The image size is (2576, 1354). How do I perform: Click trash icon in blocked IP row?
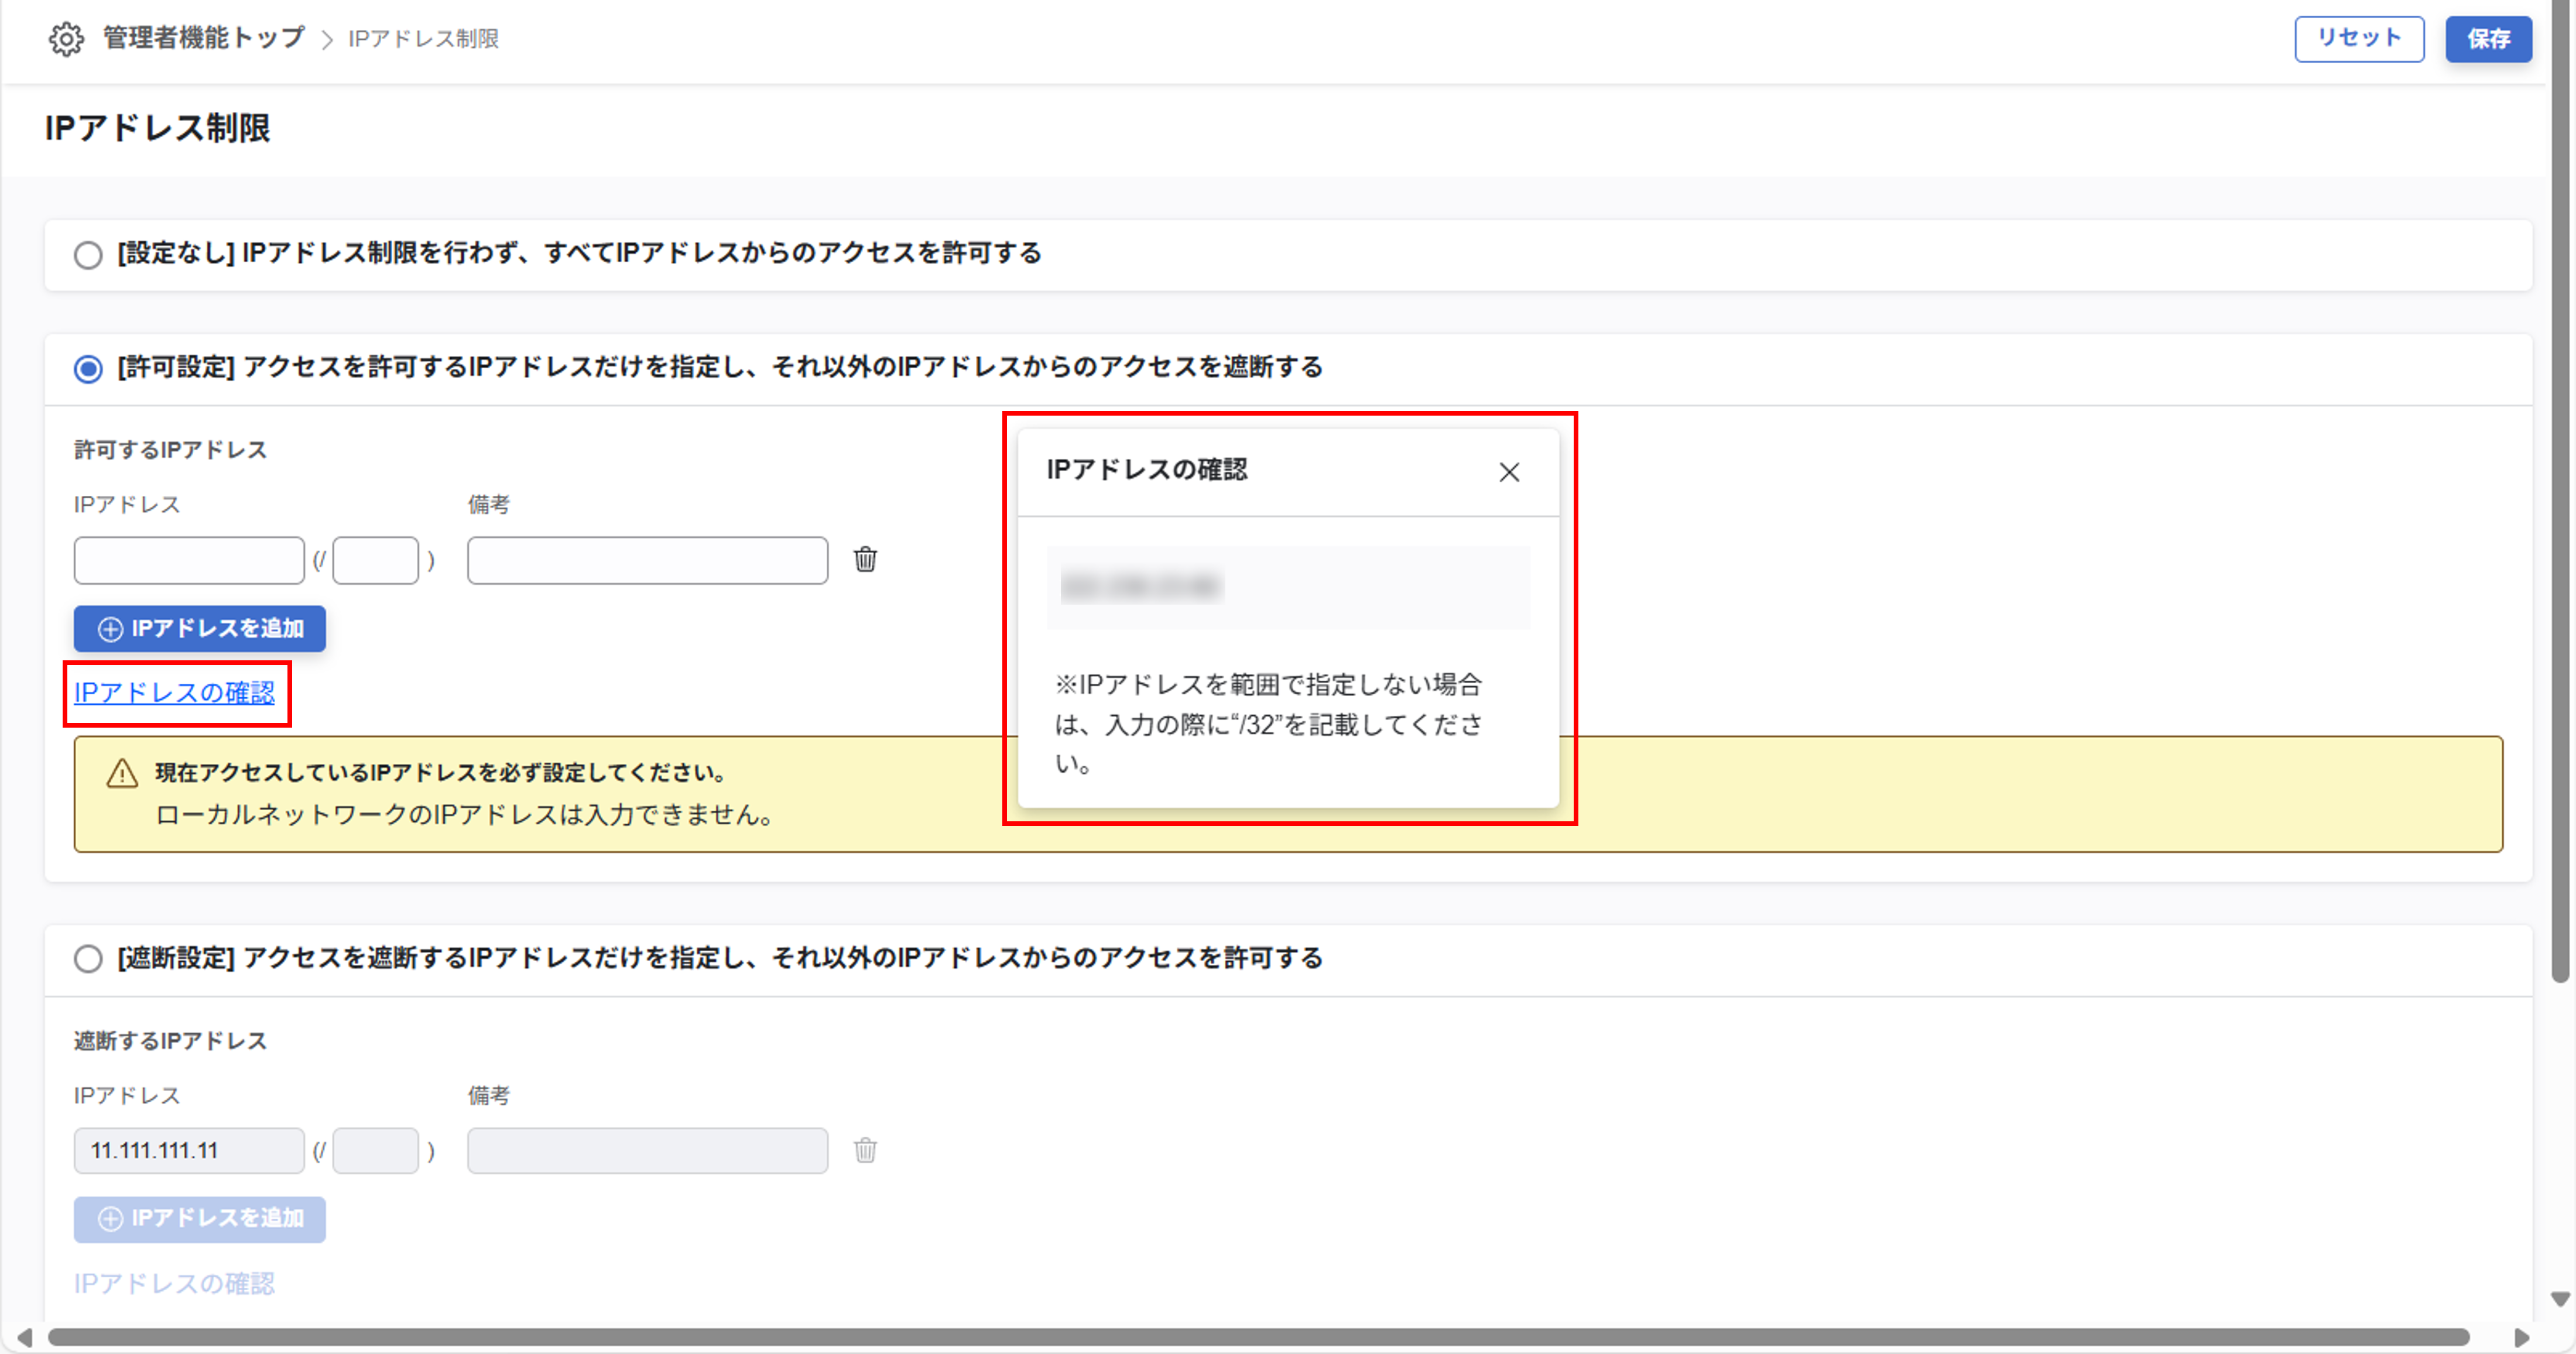click(865, 1151)
